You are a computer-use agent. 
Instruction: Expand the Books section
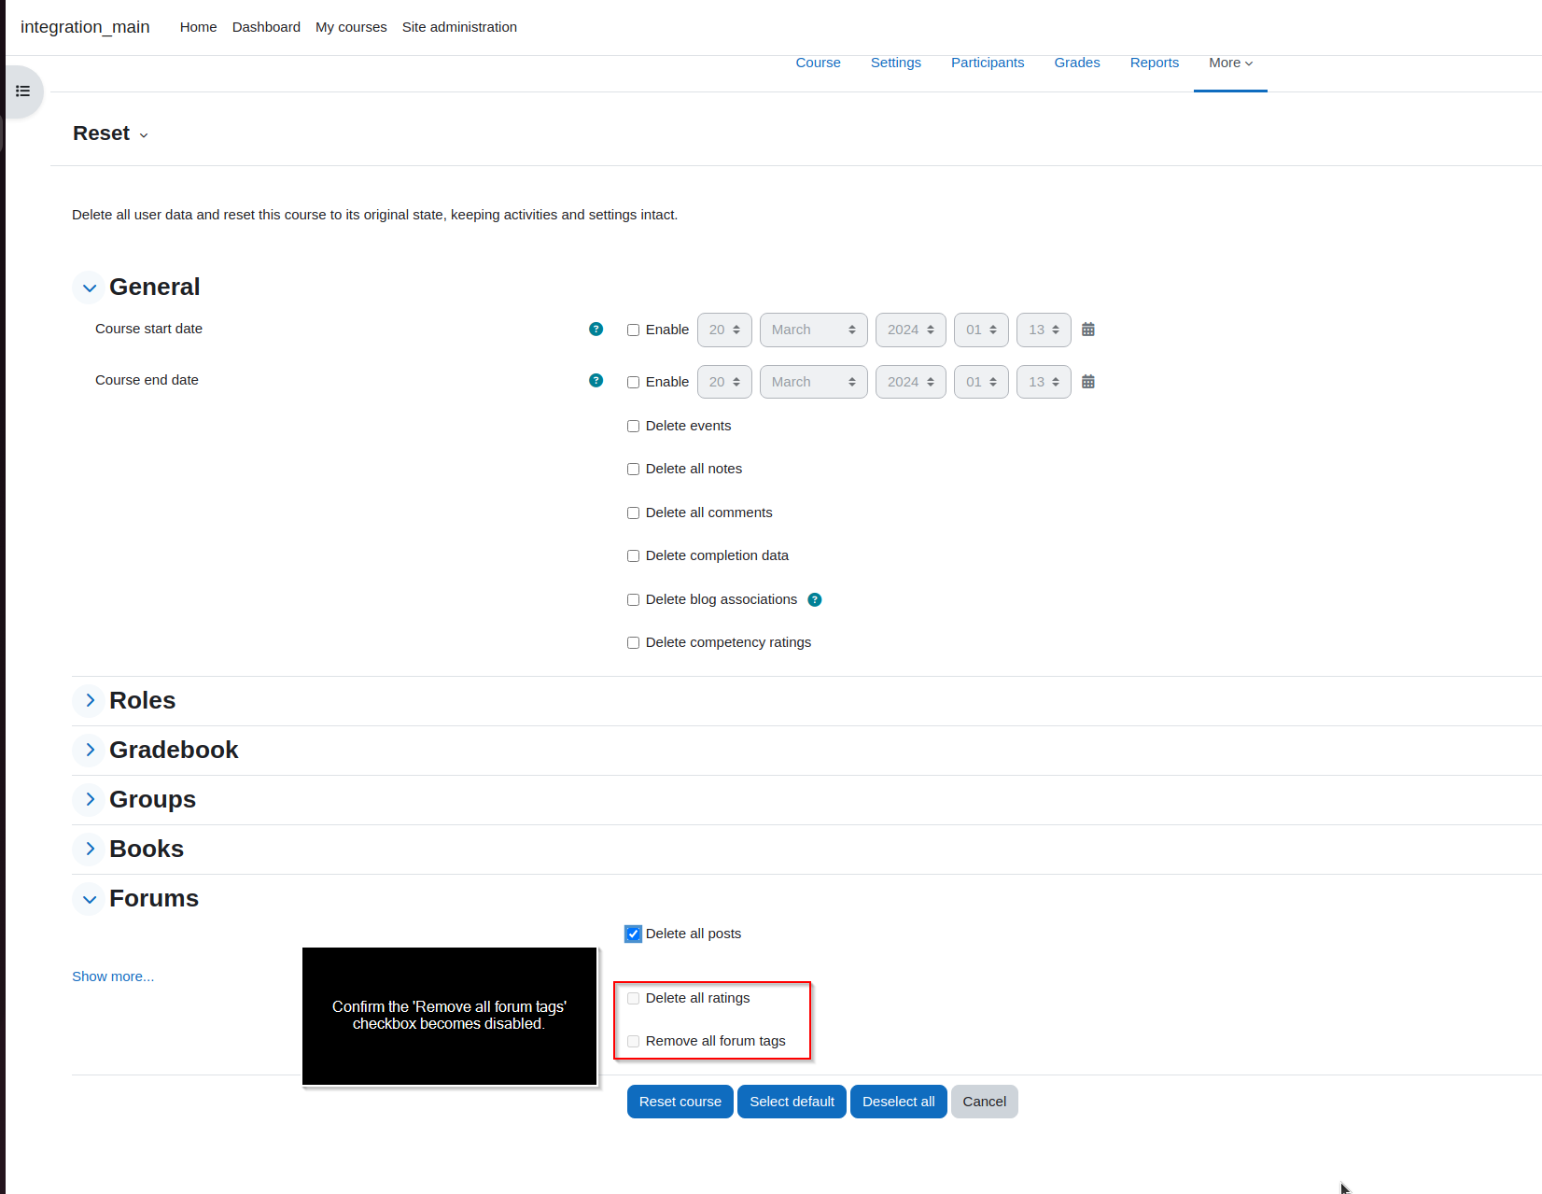click(90, 849)
